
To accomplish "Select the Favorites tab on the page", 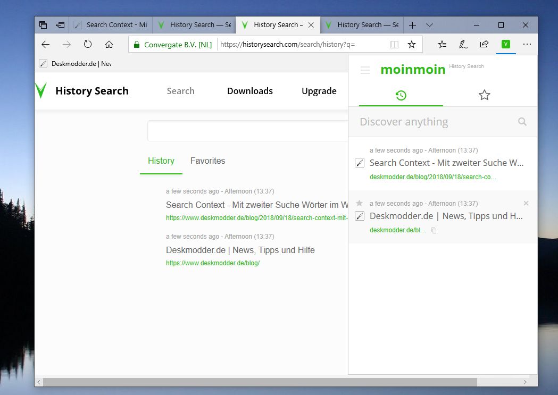I will coord(207,161).
